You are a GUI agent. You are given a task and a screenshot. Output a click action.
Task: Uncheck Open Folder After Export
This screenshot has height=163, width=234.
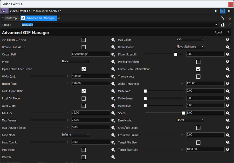83,69
